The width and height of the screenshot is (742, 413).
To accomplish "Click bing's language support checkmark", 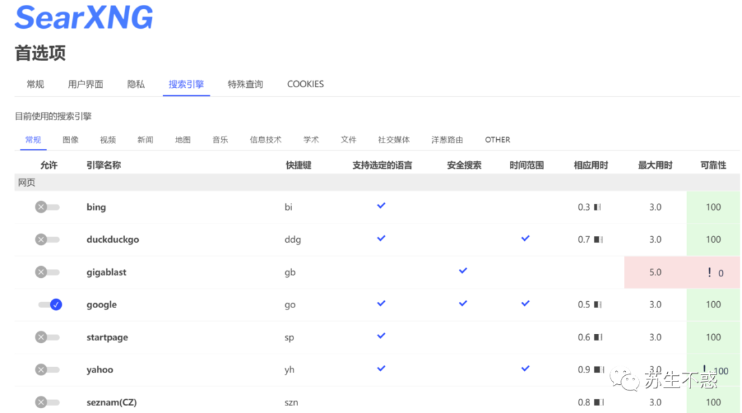I will pyautogui.click(x=381, y=206).
